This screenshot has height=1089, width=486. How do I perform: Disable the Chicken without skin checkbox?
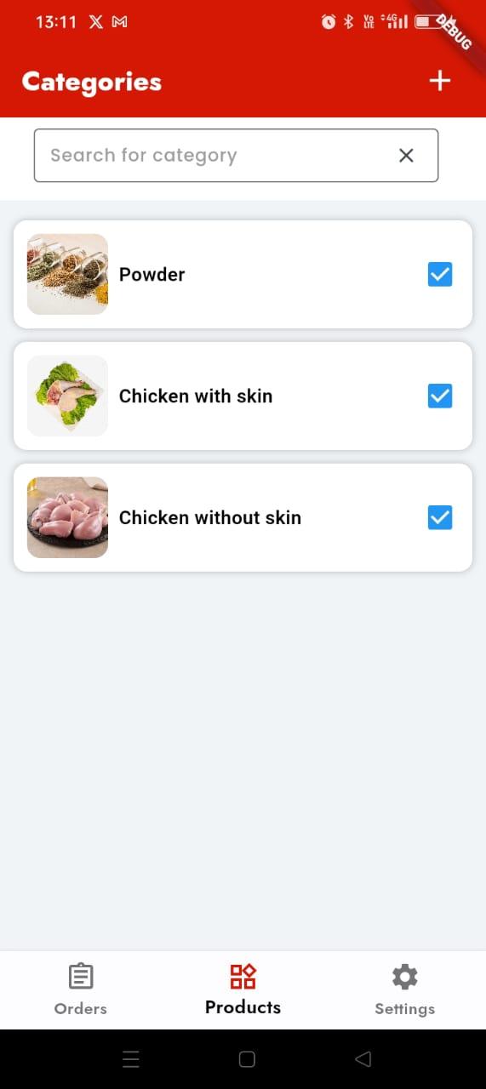click(x=440, y=517)
